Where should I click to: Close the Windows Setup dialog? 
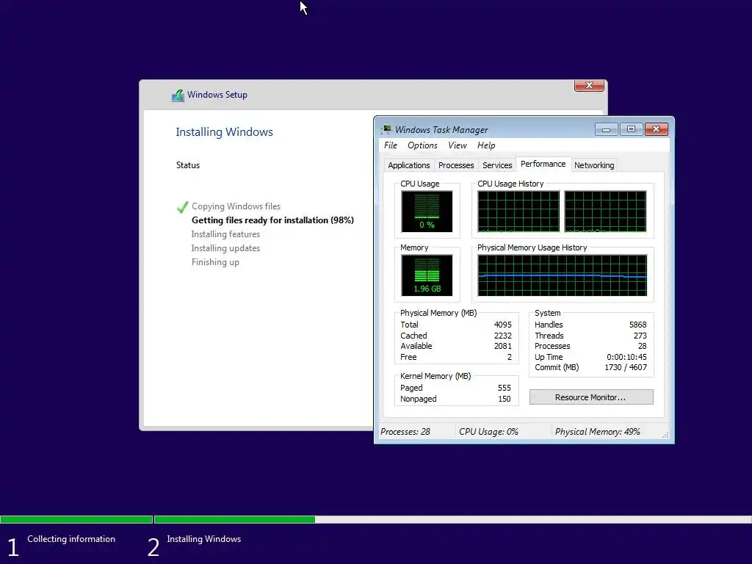pyautogui.click(x=589, y=85)
